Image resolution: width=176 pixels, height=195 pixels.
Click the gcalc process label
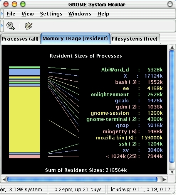122,101
